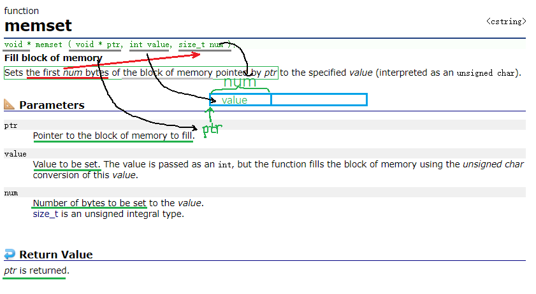
Task: Open the <cstring> header link
Action: coord(506,22)
